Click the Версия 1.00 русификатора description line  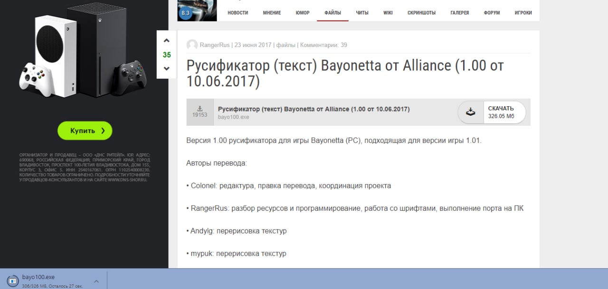334,140
